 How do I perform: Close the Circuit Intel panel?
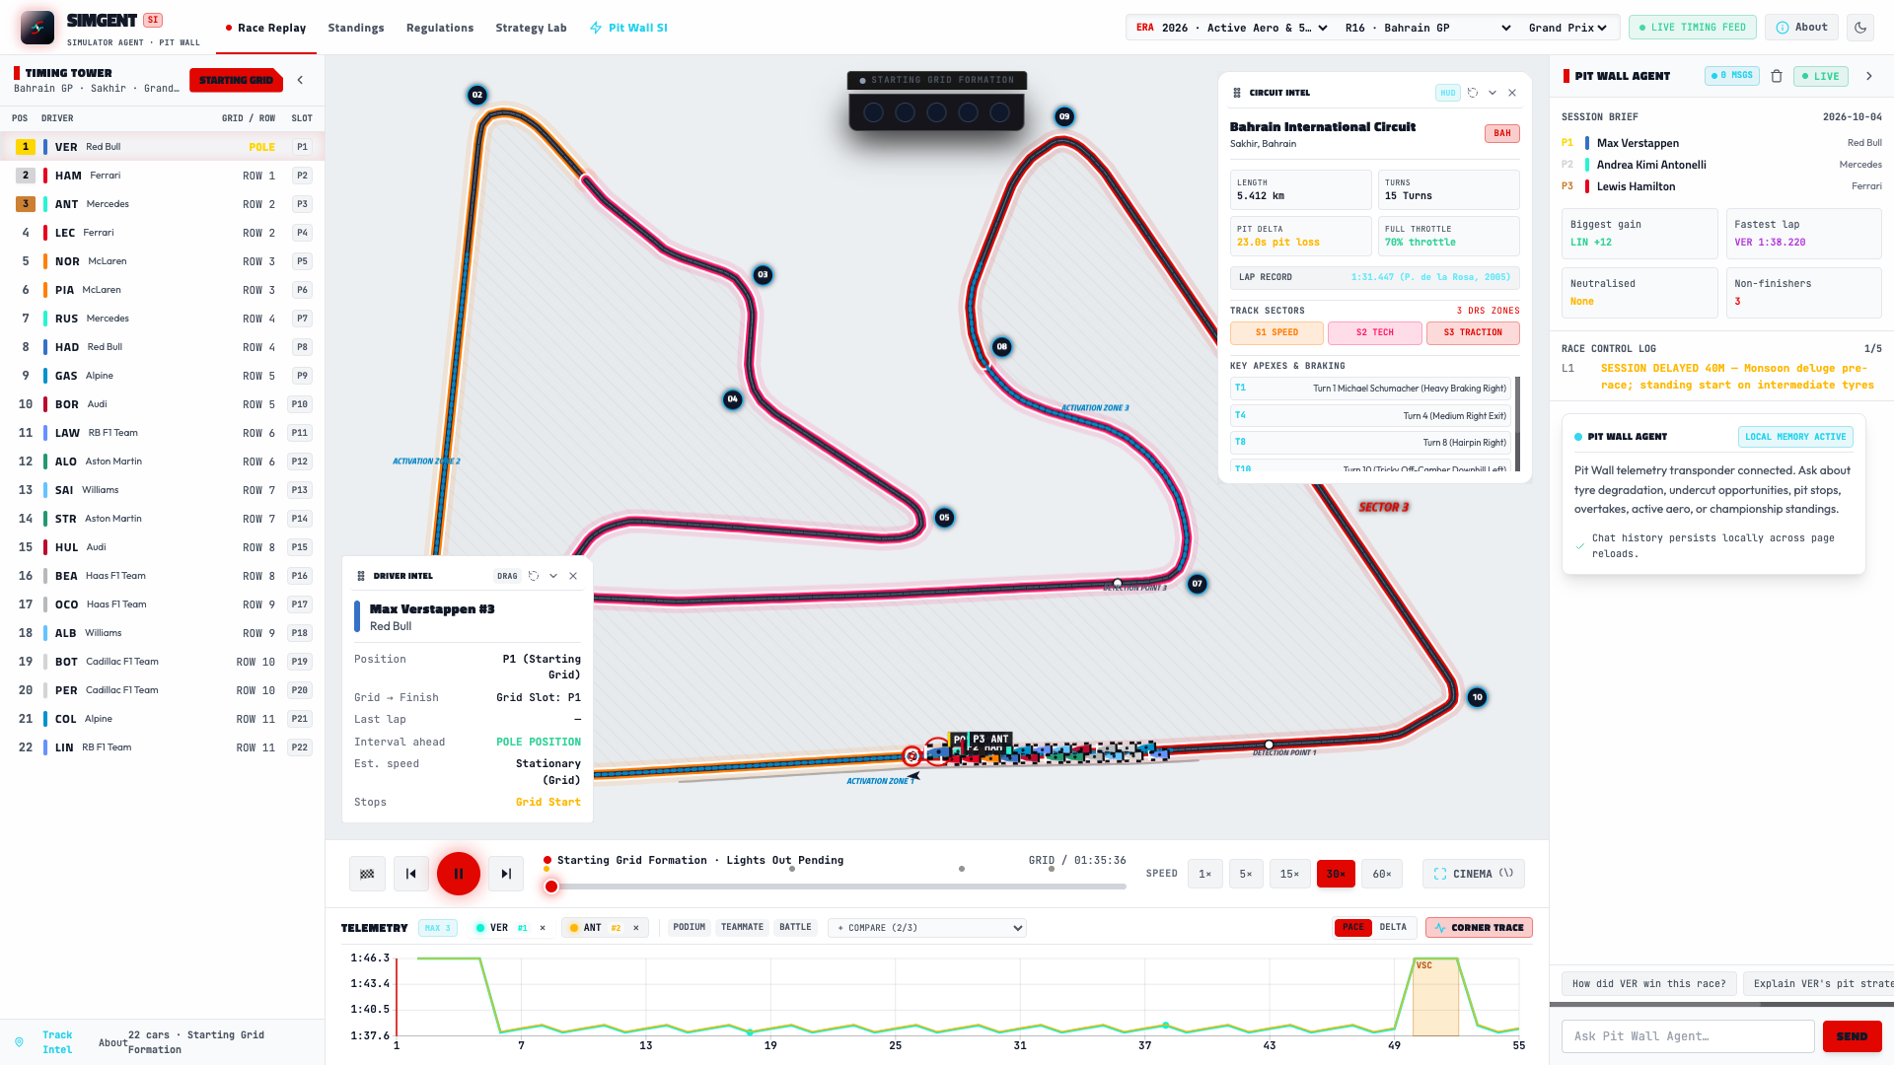tap(1512, 93)
